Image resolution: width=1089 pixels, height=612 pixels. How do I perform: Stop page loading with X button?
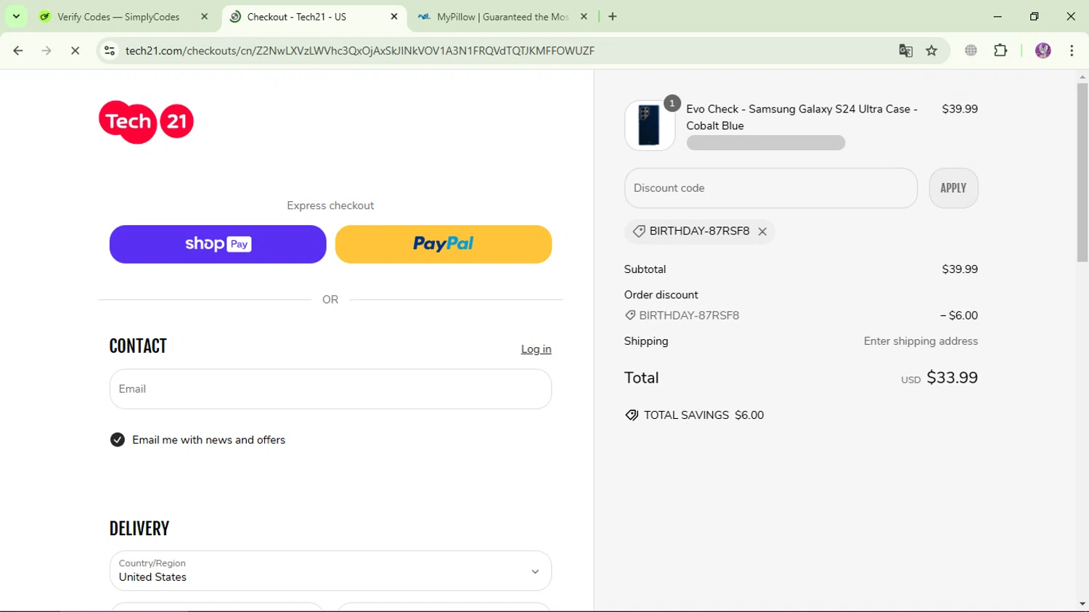[75, 51]
